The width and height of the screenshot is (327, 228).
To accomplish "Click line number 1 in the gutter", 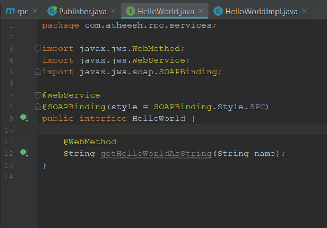I will pos(11,25).
